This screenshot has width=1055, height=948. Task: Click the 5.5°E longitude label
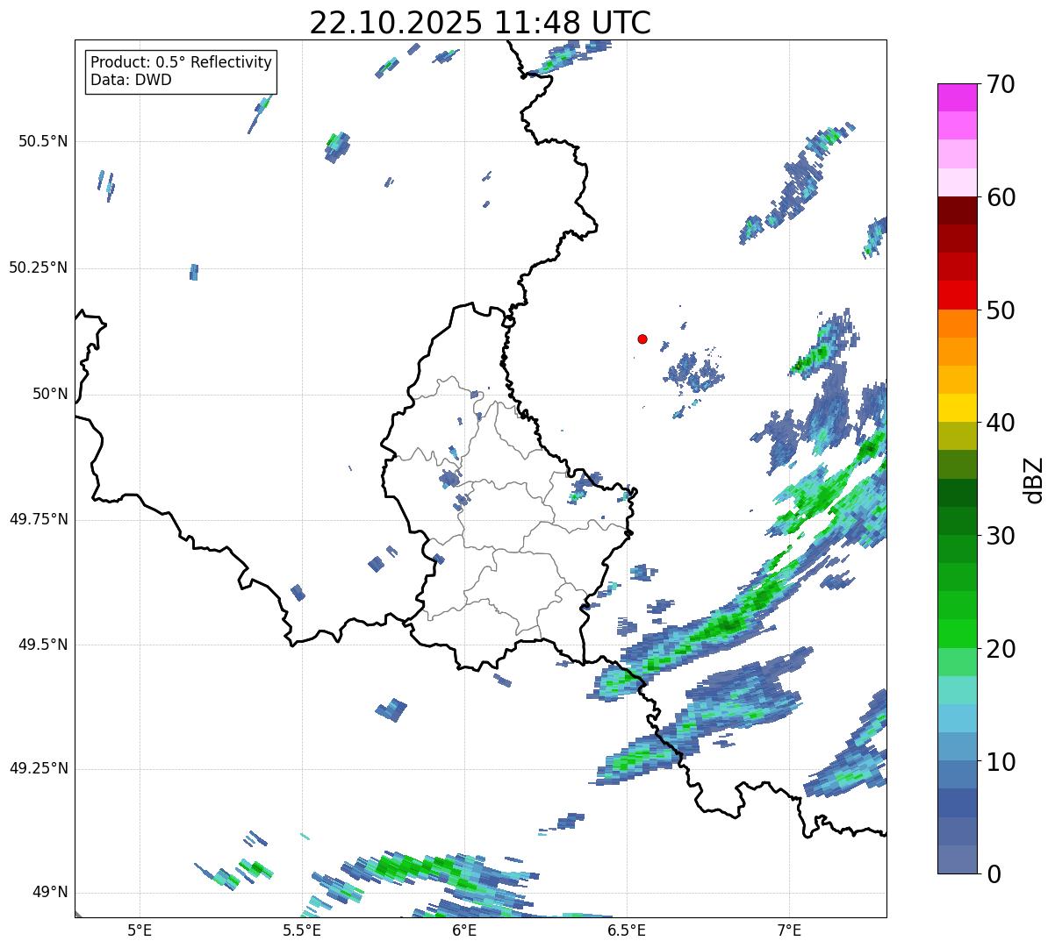(x=302, y=930)
